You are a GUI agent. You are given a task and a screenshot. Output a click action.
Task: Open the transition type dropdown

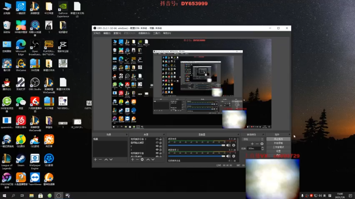point(253,139)
